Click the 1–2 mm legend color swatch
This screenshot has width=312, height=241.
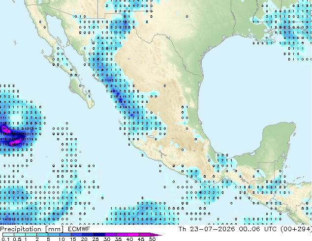coord(31,235)
